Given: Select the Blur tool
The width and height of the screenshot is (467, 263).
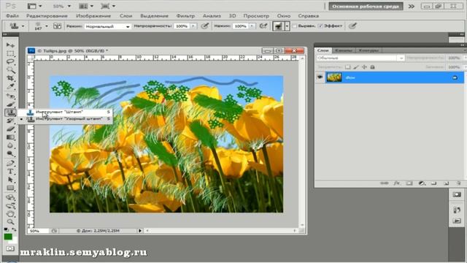Looking at the screenshot, I should tap(10, 145).
